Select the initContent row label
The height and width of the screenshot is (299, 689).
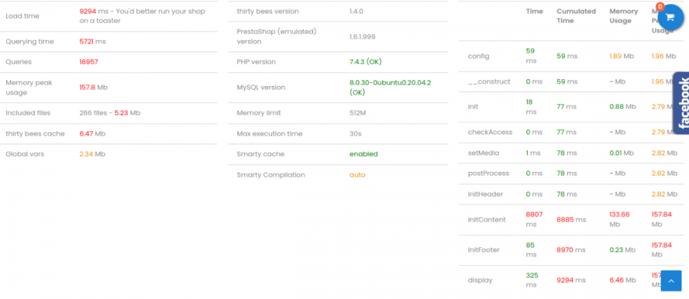tap(486, 219)
